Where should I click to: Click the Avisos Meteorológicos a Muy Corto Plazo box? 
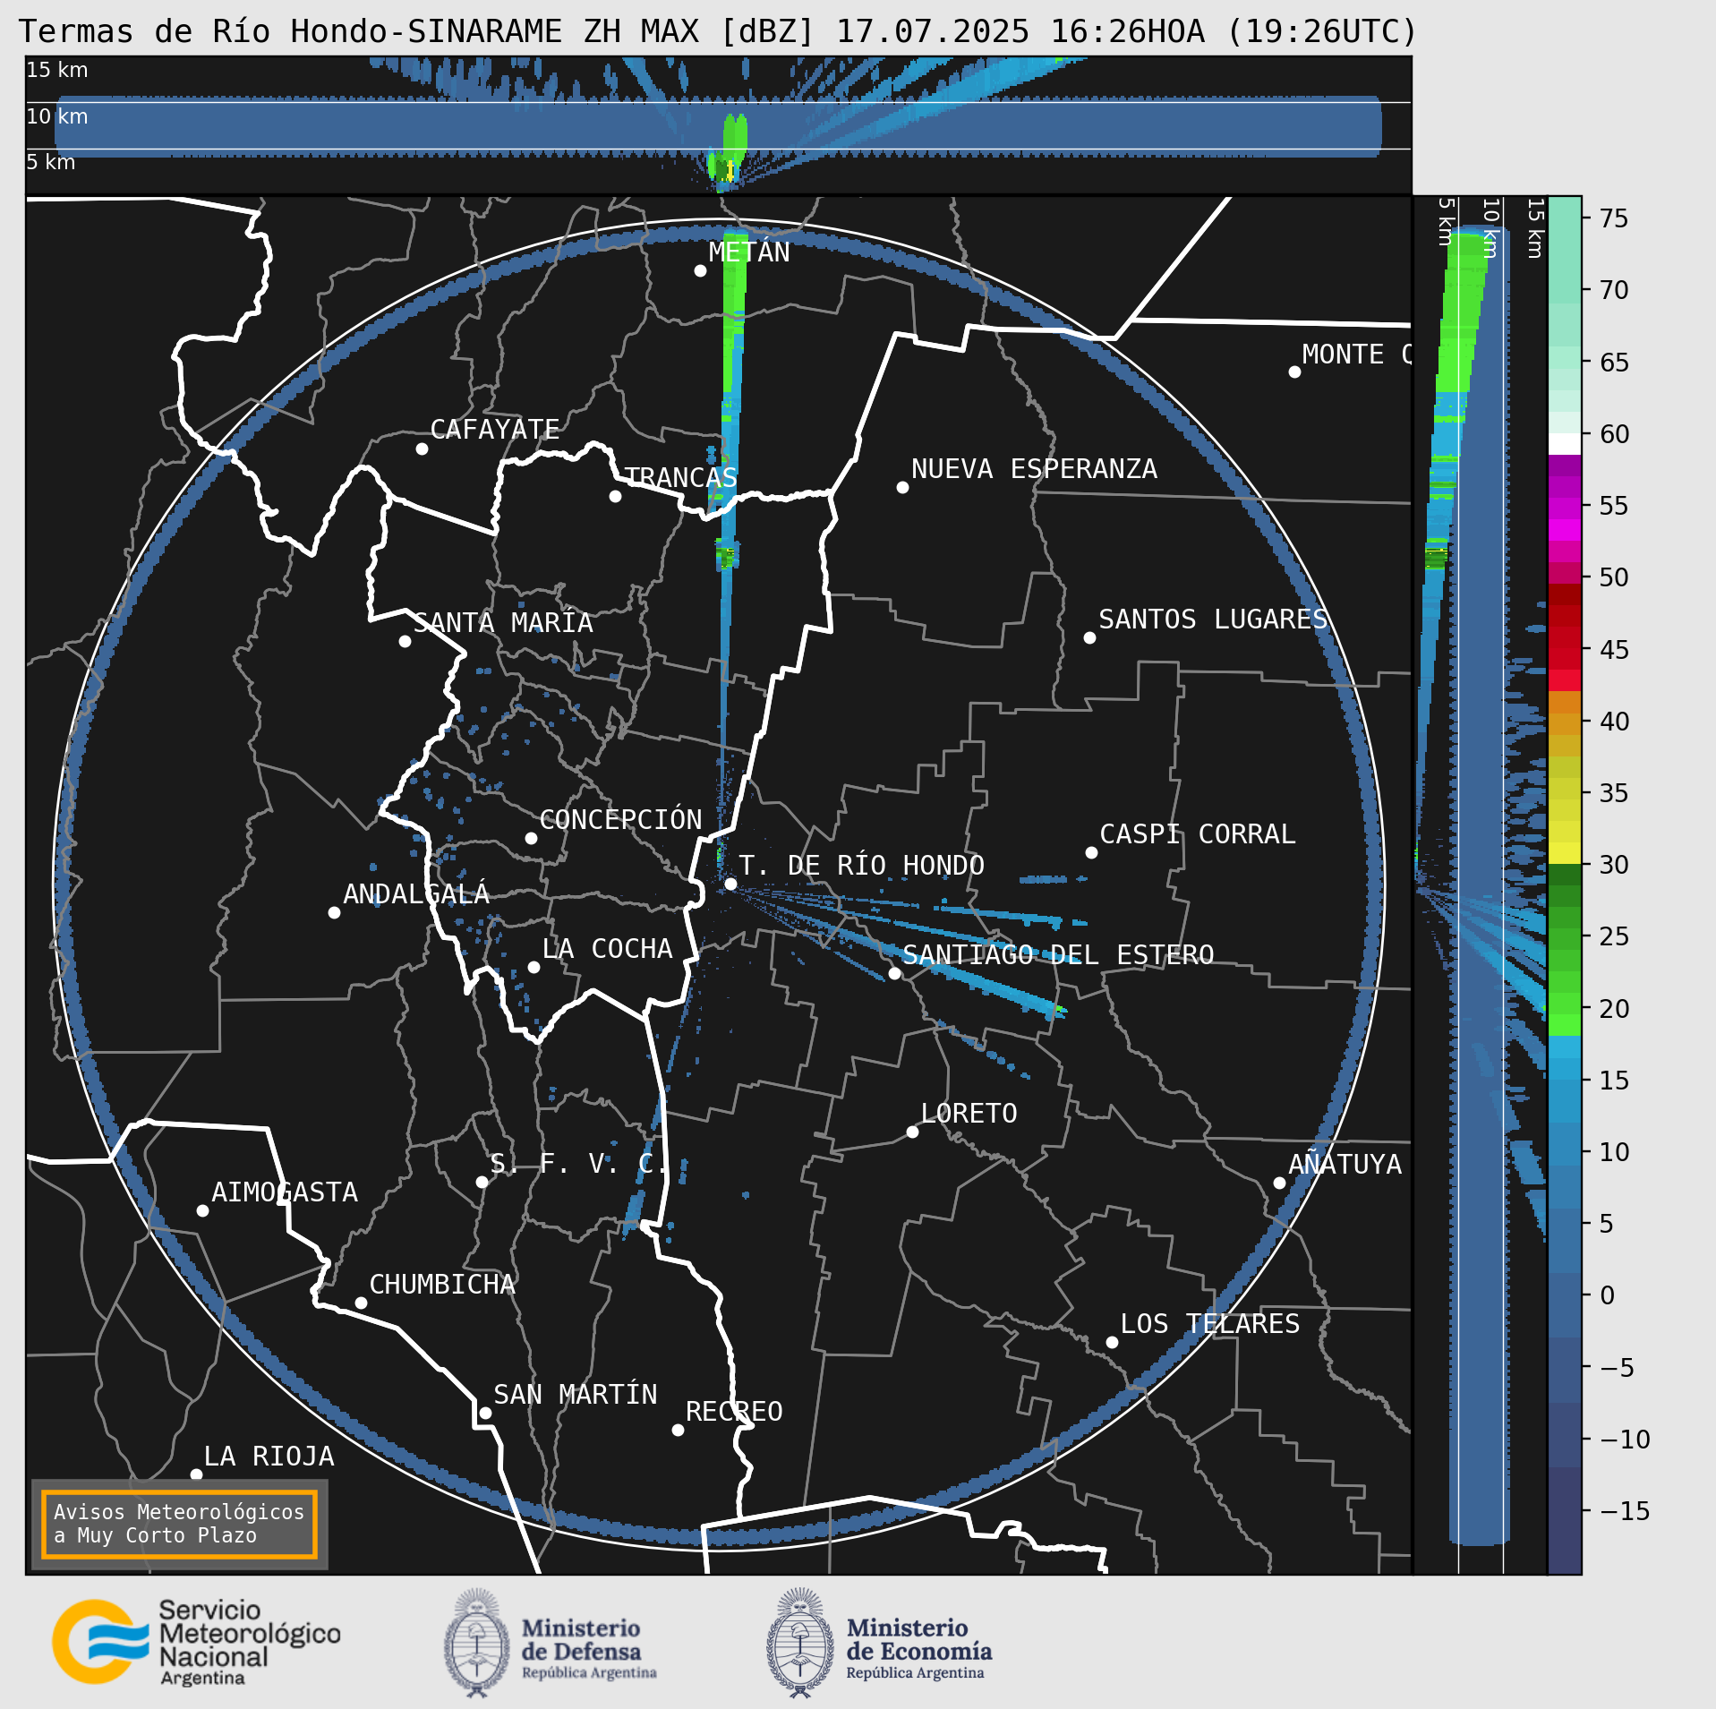[179, 1524]
